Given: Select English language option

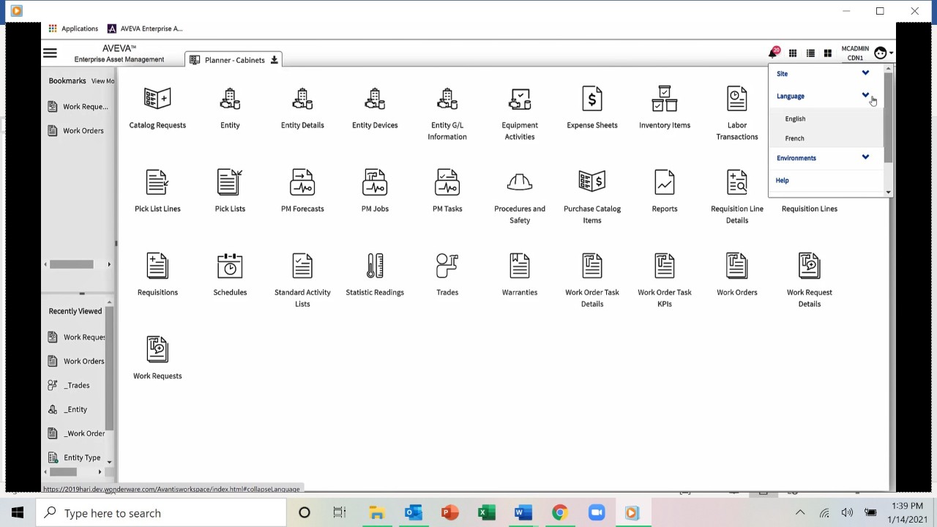Looking at the screenshot, I should [795, 119].
